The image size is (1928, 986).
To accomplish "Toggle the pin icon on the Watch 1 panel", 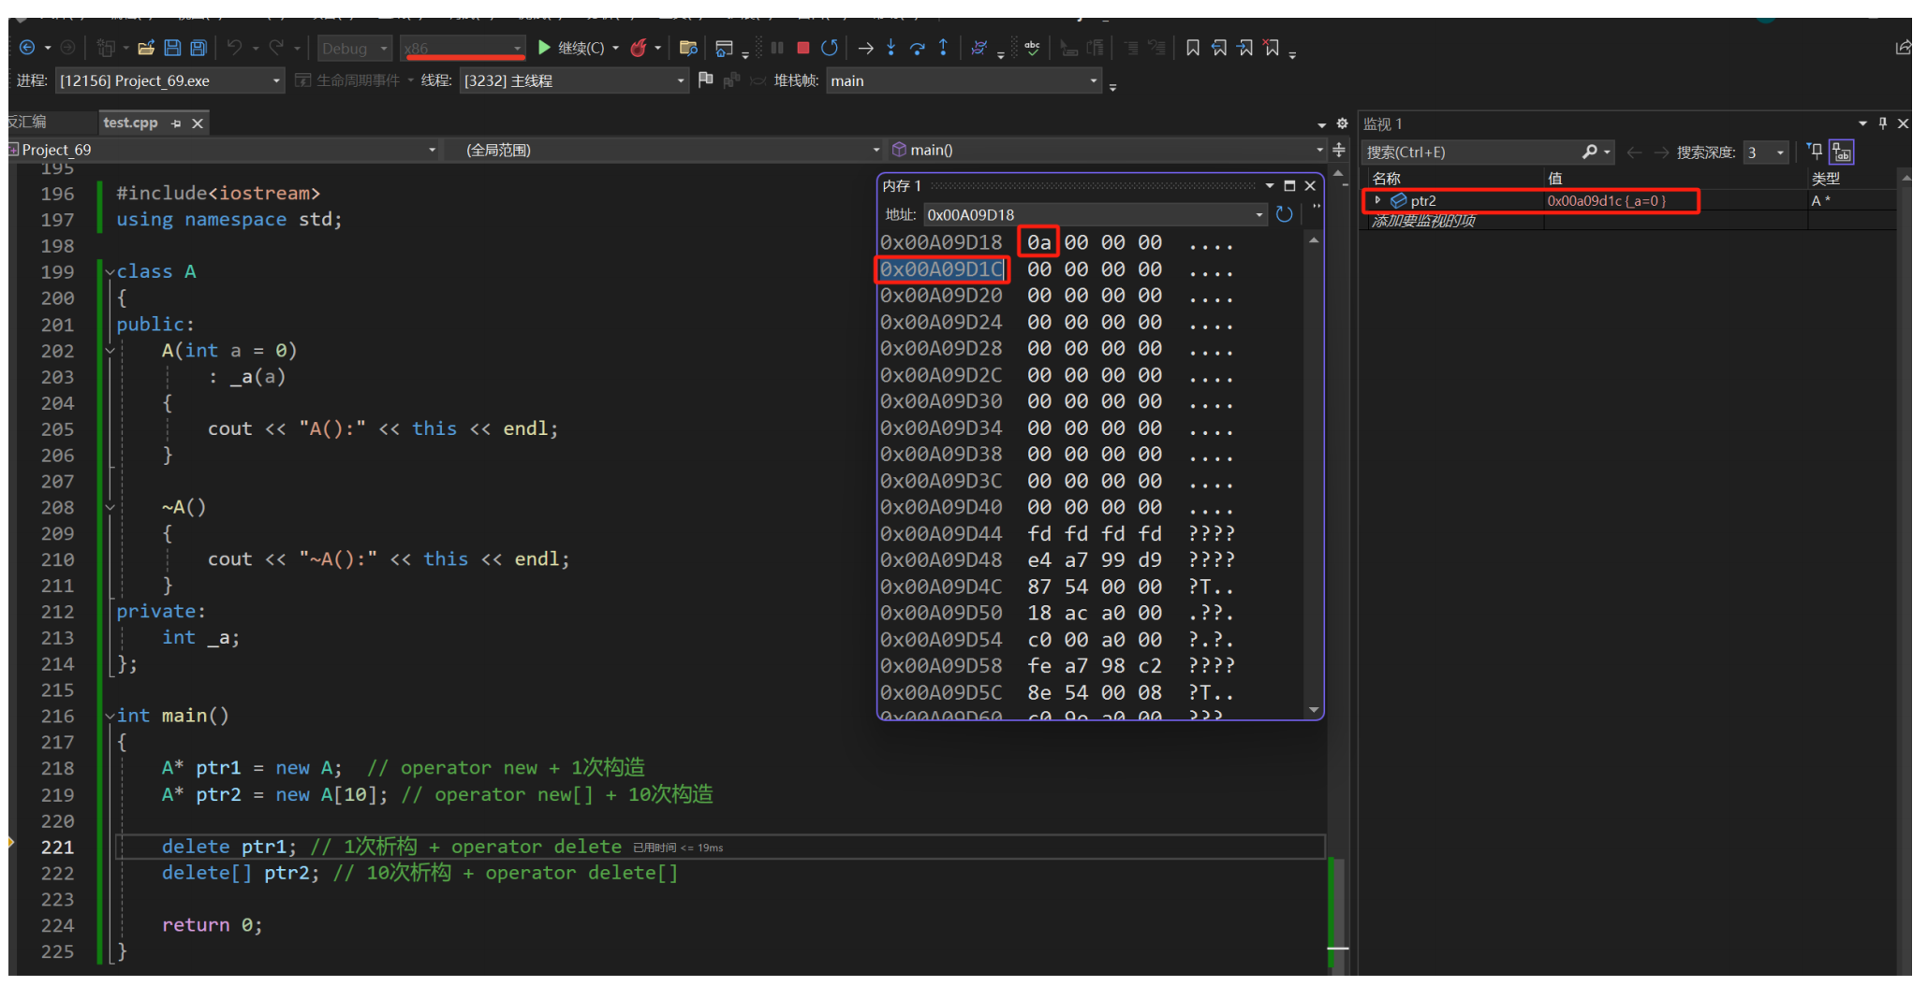I will click(1883, 123).
